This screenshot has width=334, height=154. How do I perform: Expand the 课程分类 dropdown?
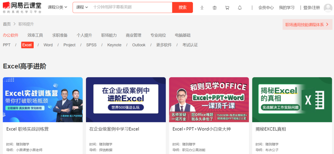tap(57, 7)
